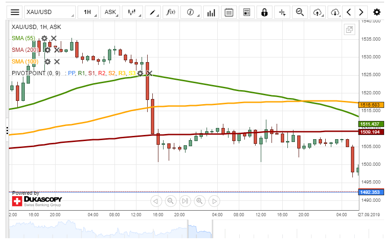Remove the SMA (200) indicator
The image size is (386, 241).
[x=57, y=50]
